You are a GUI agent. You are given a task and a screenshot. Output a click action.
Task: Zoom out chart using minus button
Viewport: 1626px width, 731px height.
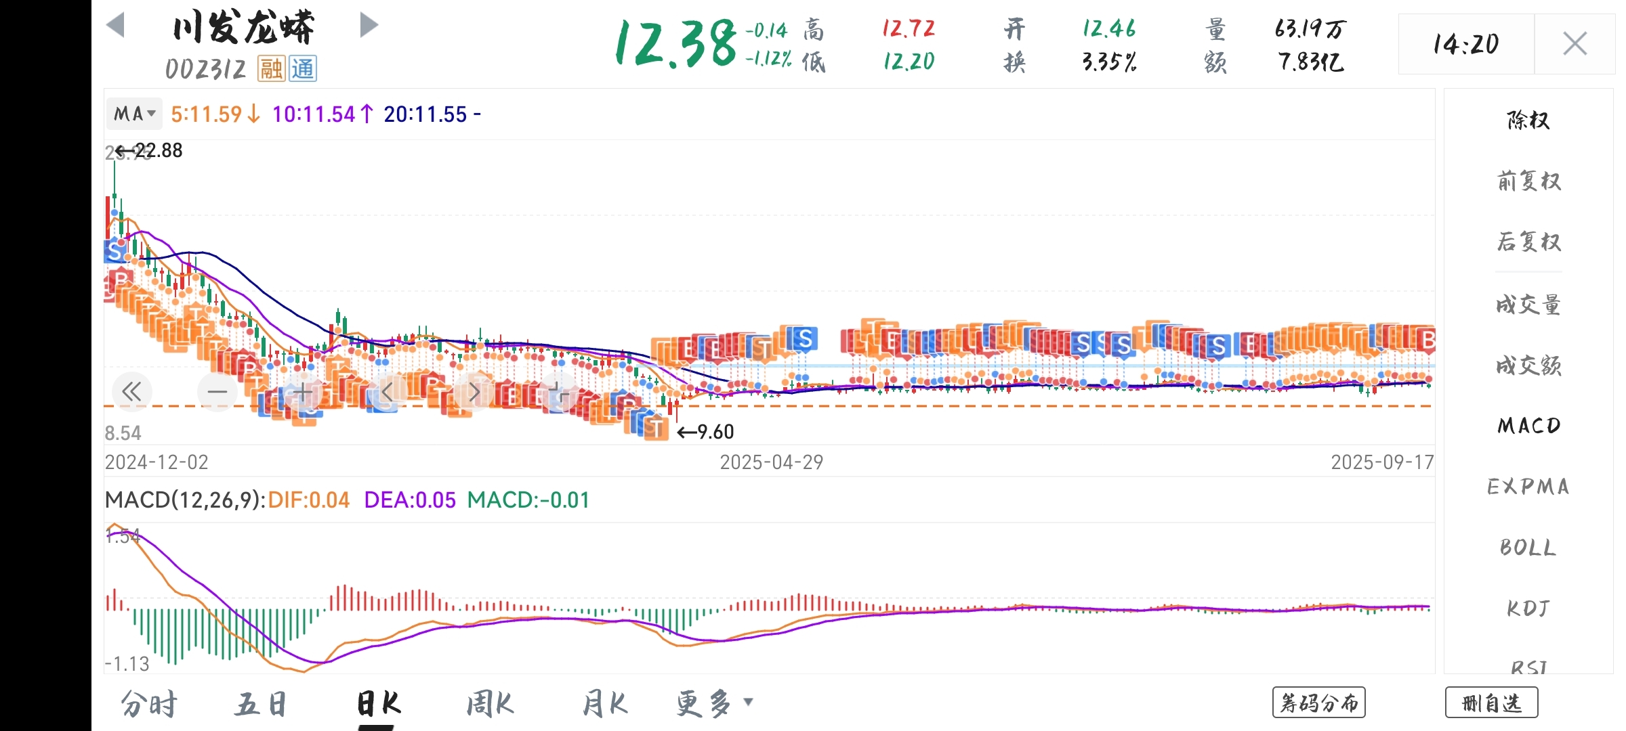pyautogui.click(x=217, y=391)
